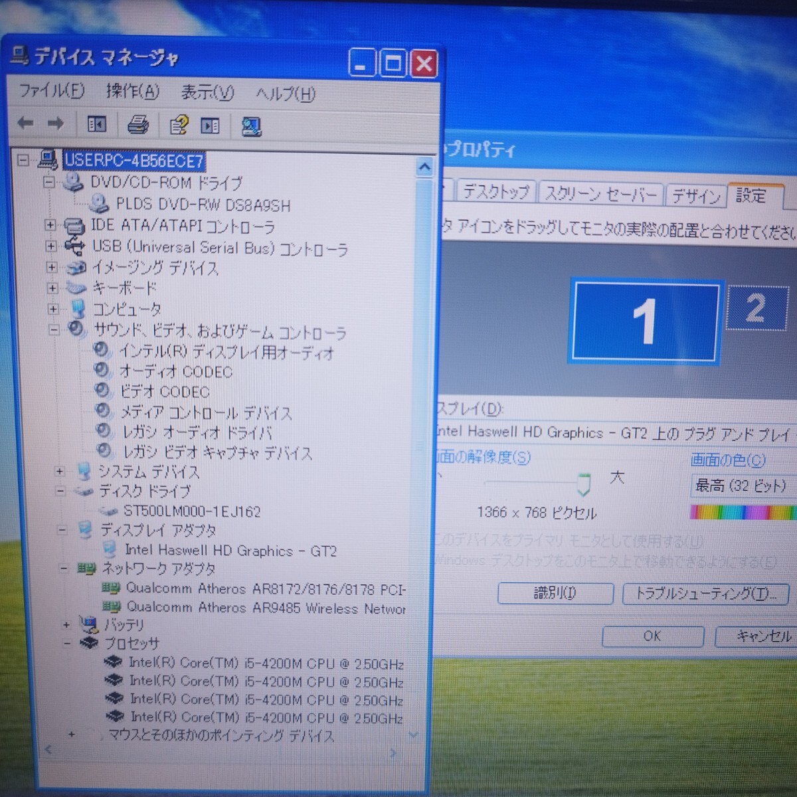Click the device tree scroll up arrow

424,167
